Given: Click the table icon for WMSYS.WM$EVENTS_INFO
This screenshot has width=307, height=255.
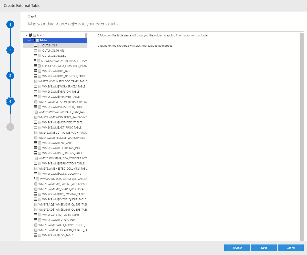Looking at the screenshot, I should (x=35, y=220).
